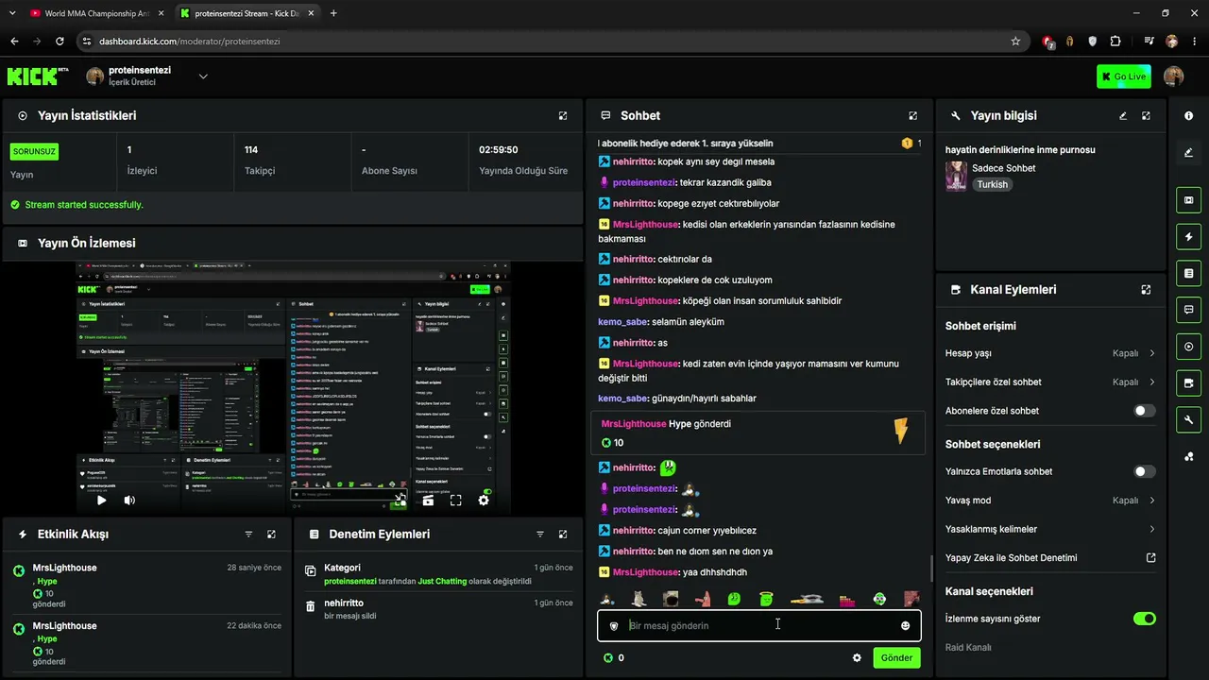Open the proteinsentezi channel dropdown chevron
Screen dimensions: 1209x680
pos(203,76)
